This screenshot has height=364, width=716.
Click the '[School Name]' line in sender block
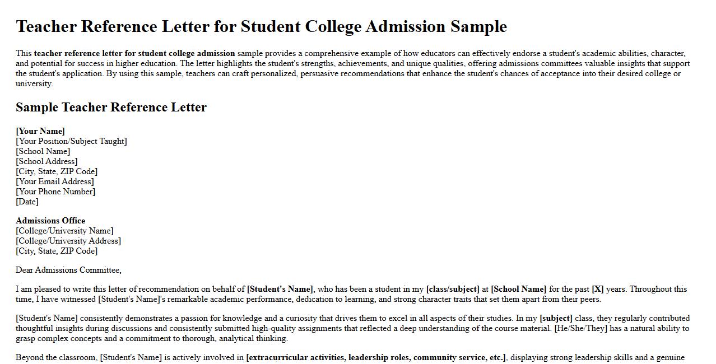(x=43, y=151)
